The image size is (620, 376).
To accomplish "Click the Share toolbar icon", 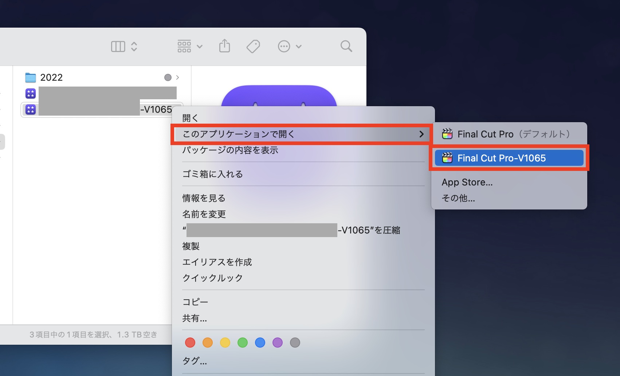I will point(225,46).
